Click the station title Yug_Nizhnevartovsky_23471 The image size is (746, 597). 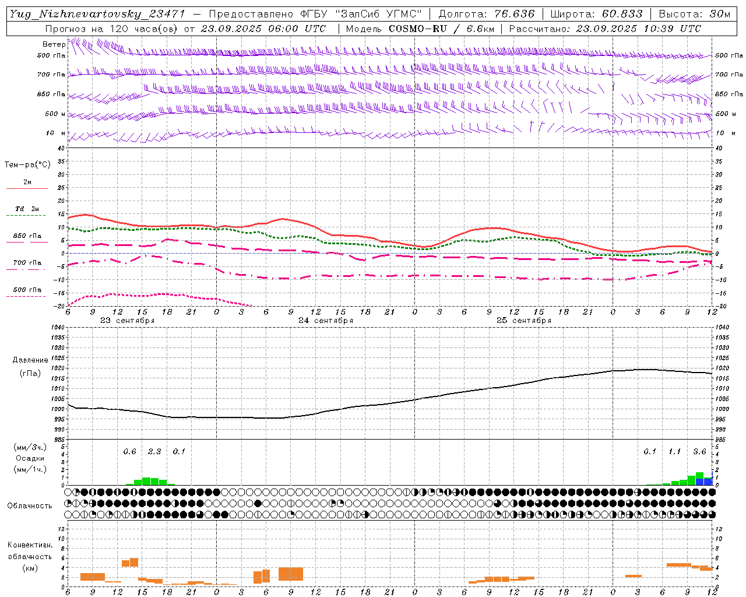(97, 14)
